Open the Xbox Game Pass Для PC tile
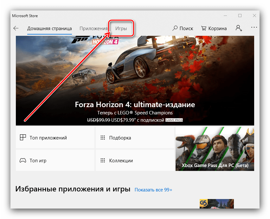Viewport: 270px width, 219px height. (215, 149)
